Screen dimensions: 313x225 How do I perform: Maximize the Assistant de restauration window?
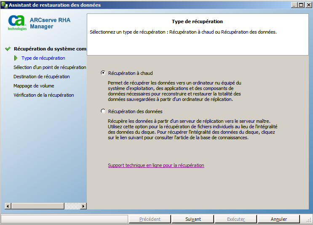[x=301, y=5]
